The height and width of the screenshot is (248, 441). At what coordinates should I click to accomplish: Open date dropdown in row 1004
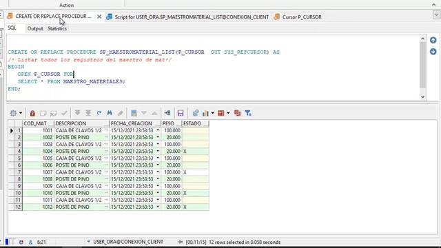click(x=158, y=152)
